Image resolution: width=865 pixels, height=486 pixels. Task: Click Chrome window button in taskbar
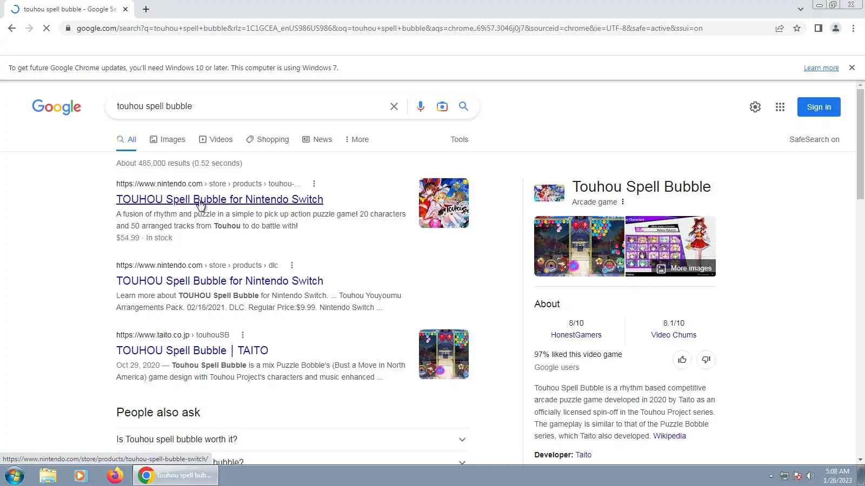tap(176, 476)
